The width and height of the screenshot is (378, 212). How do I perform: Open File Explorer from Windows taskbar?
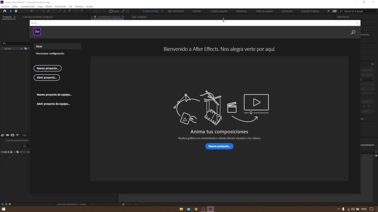click(181, 209)
